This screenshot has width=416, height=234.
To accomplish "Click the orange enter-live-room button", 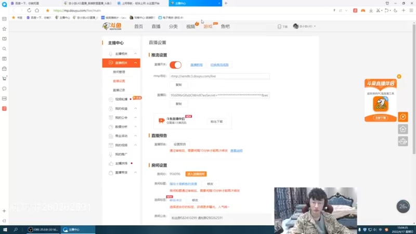I will [x=196, y=174].
